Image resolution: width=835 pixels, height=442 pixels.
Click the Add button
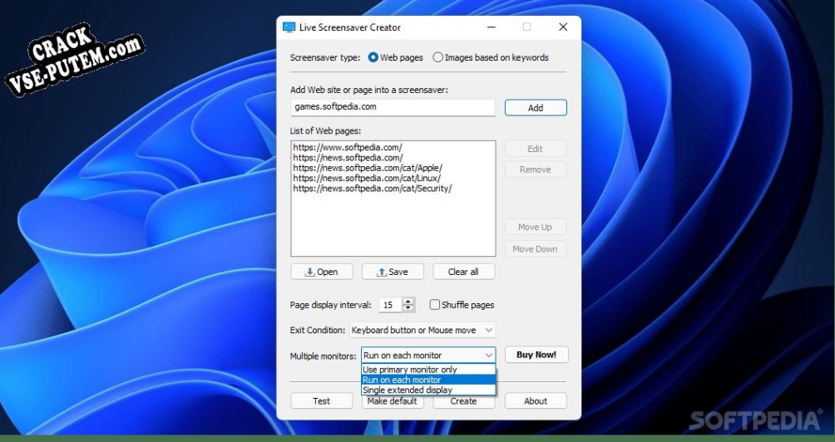click(x=536, y=107)
